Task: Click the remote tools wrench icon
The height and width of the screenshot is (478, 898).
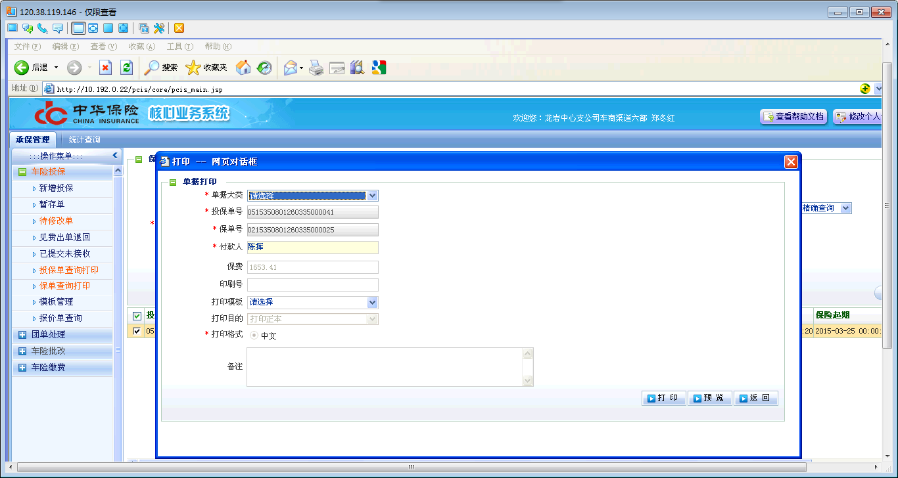Action: [x=159, y=28]
